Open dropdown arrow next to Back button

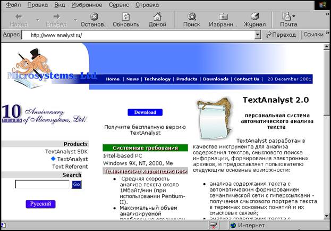coord(37,20)
